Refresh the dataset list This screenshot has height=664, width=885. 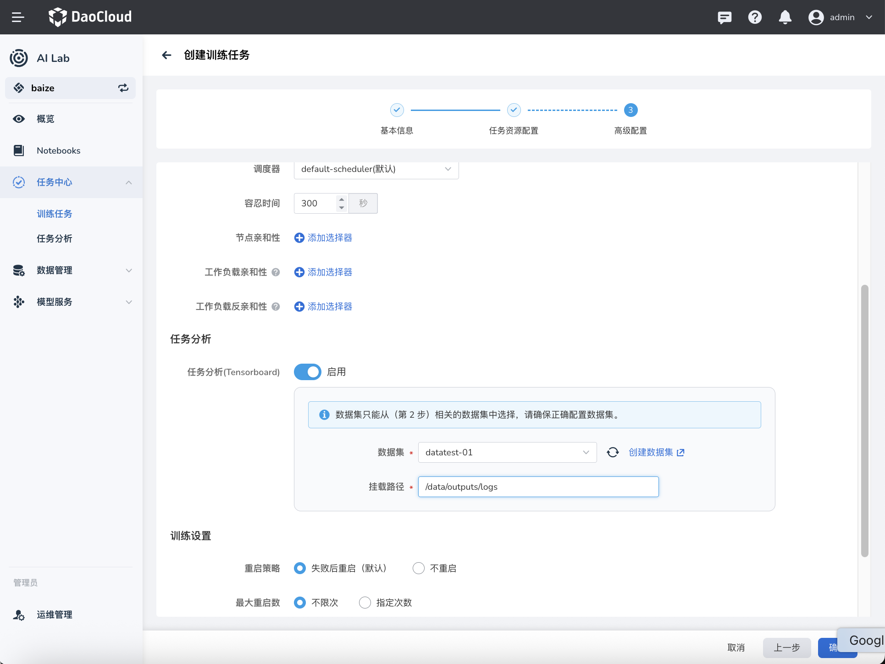pos(613,452)
